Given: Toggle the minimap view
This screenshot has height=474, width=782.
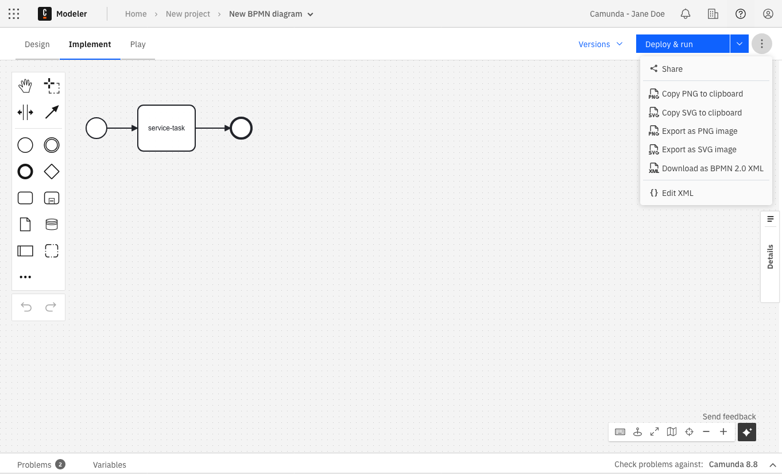Looking at the screenshot, I should 672,432.
